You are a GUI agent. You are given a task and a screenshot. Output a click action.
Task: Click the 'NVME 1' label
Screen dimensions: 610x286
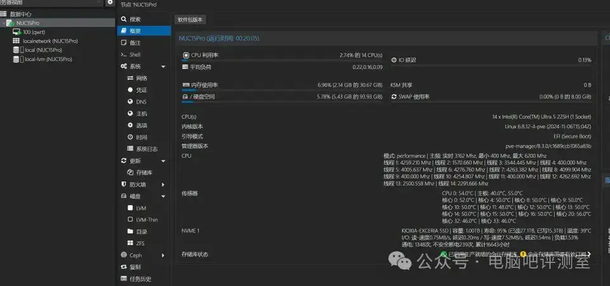(x=191, y=231)
